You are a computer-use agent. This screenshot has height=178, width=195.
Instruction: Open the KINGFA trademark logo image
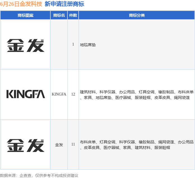(x=26, y=94)
